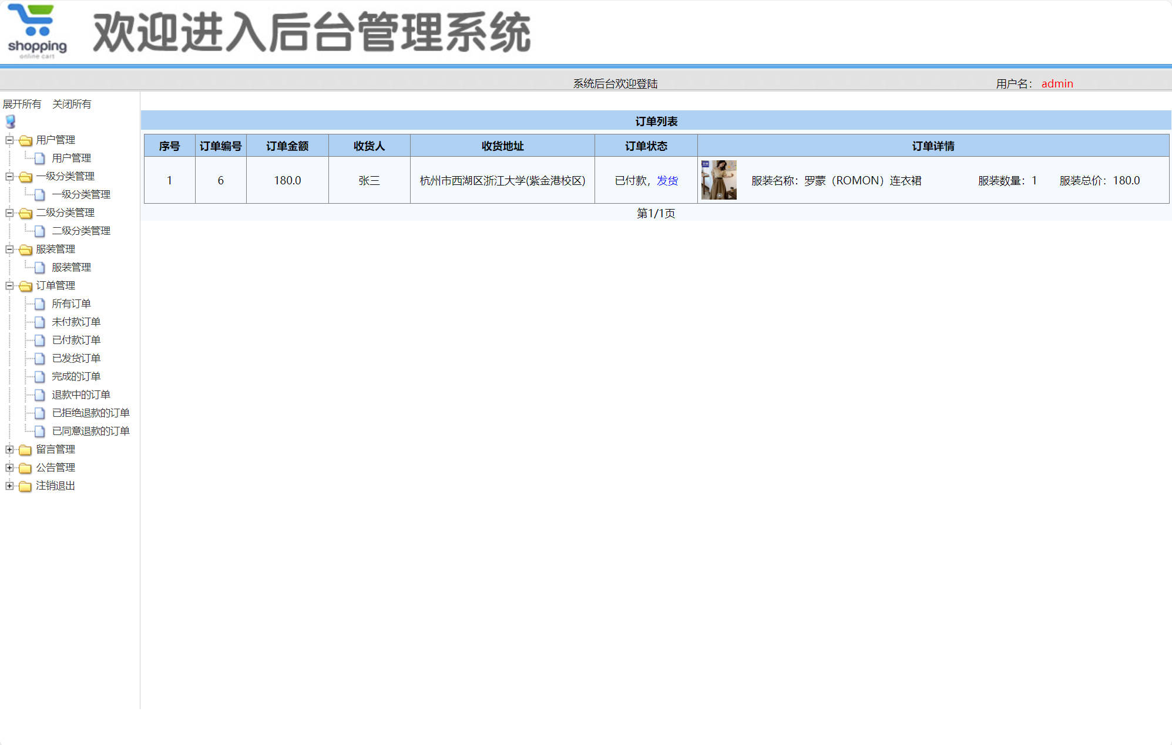Click the document icon beside 用户管理
The width and height of the screenshot is (1172, 745).
click(x=39, y=158)
